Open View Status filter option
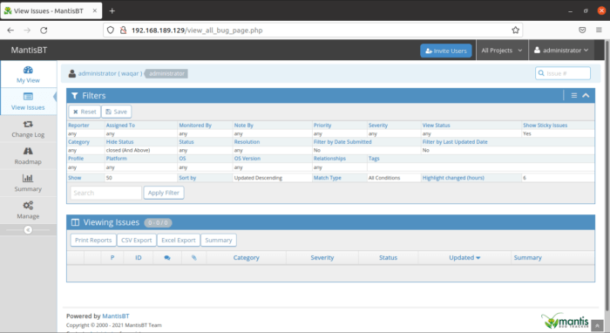Screen dimensions: 610x333 pos(436,126)
